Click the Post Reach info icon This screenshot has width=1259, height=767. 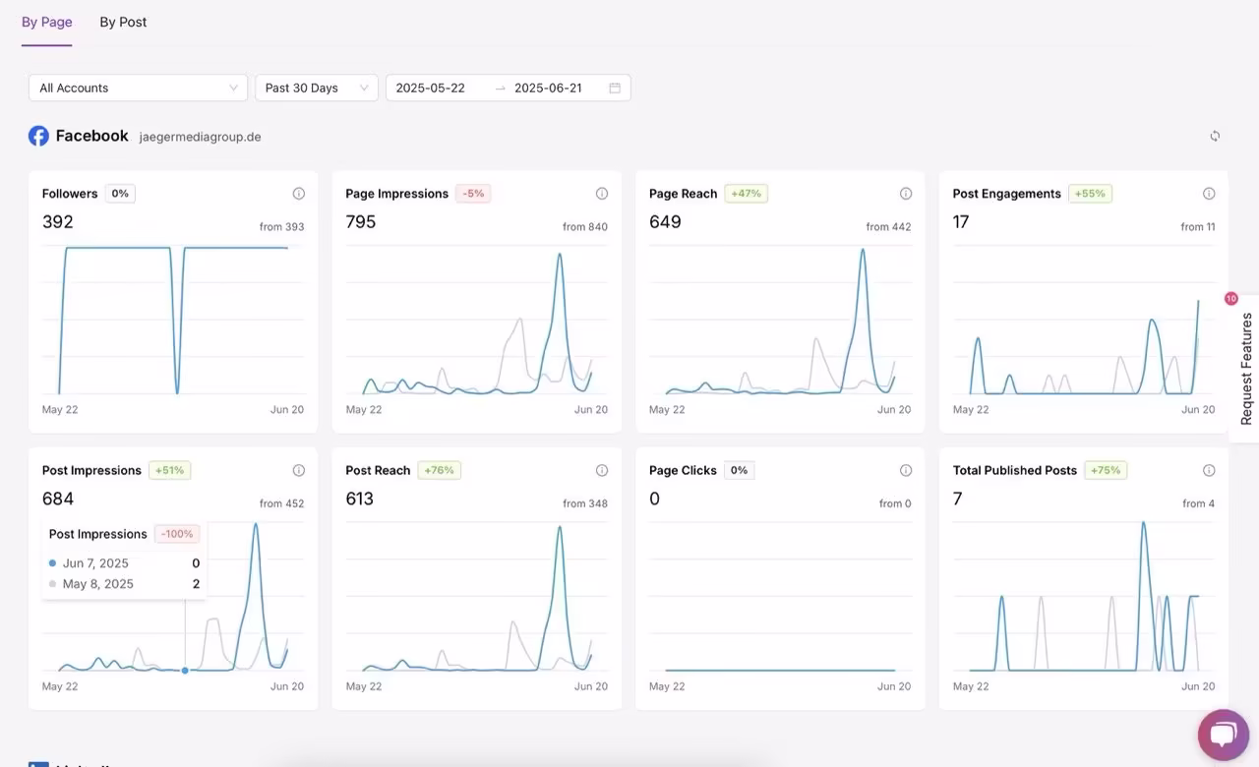click(602, 471)
